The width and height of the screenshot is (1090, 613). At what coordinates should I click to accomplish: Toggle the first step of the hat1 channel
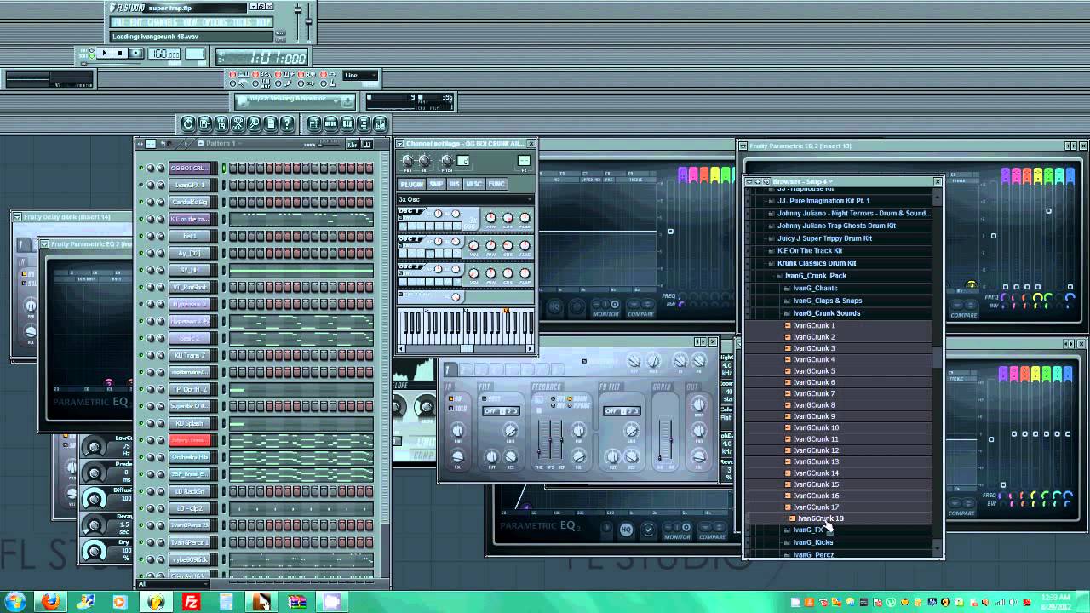(x=232, y=236)
